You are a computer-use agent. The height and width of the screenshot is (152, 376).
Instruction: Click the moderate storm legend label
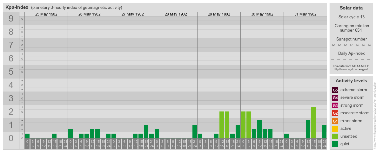tap(355, 113)
